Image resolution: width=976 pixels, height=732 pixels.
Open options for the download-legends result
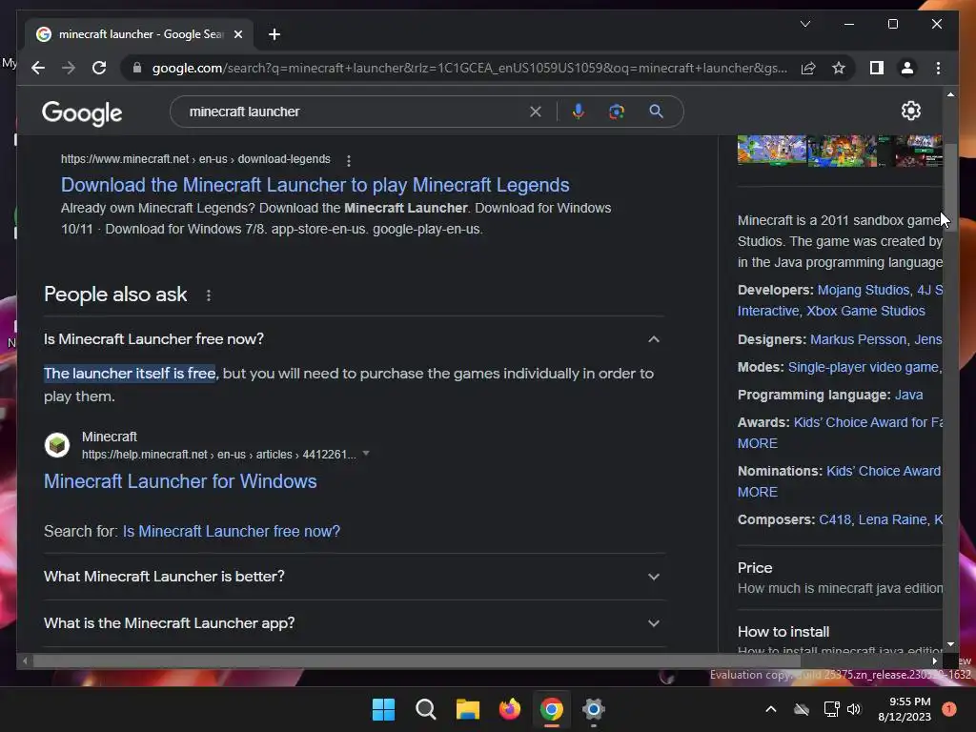(x=349, y=160)
